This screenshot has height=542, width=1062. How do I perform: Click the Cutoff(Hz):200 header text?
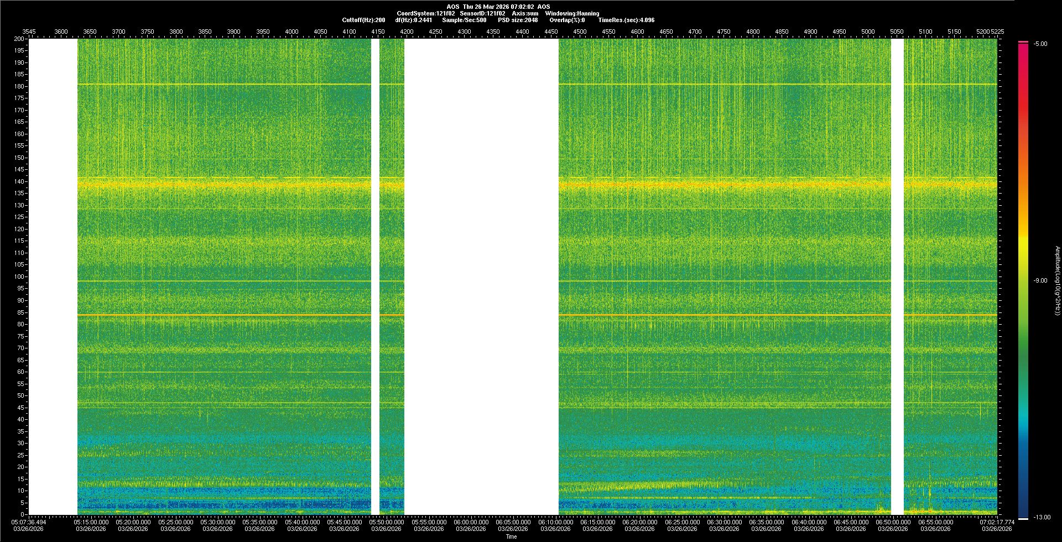[363, 20]
